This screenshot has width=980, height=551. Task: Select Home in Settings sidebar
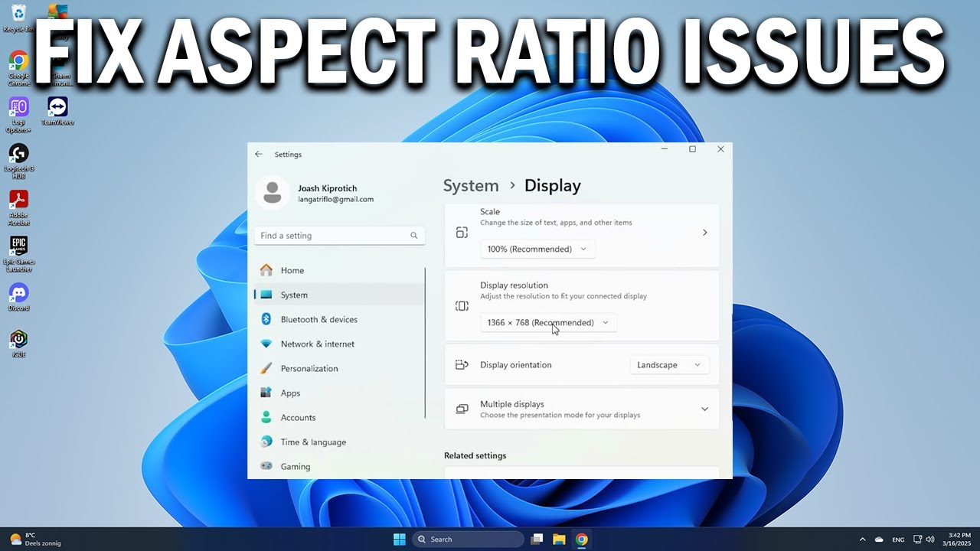tap(339, 270)
